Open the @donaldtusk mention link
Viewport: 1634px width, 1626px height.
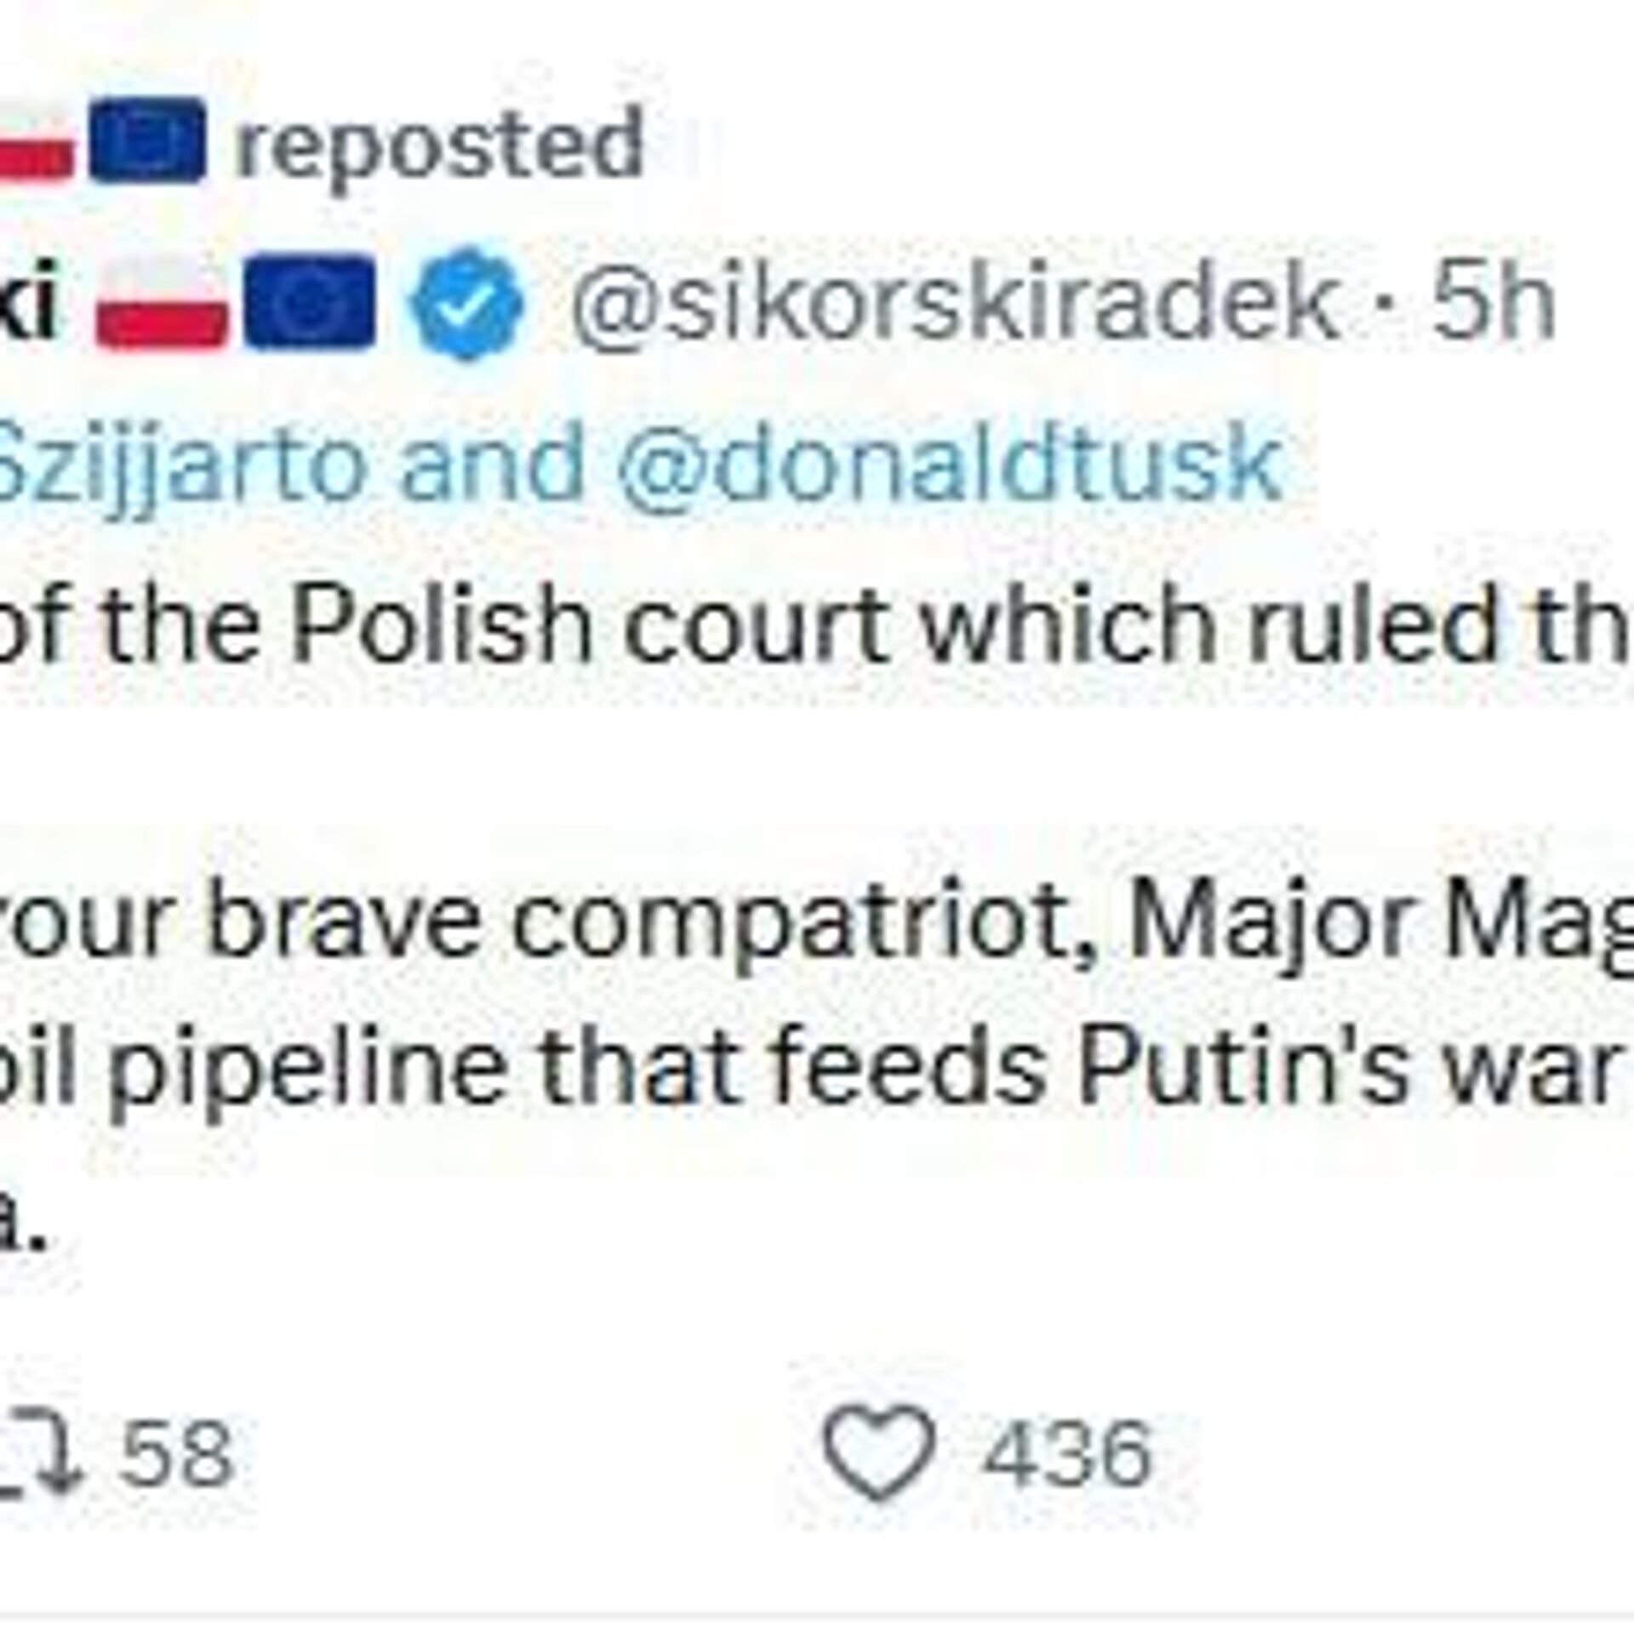coord(951,464)
